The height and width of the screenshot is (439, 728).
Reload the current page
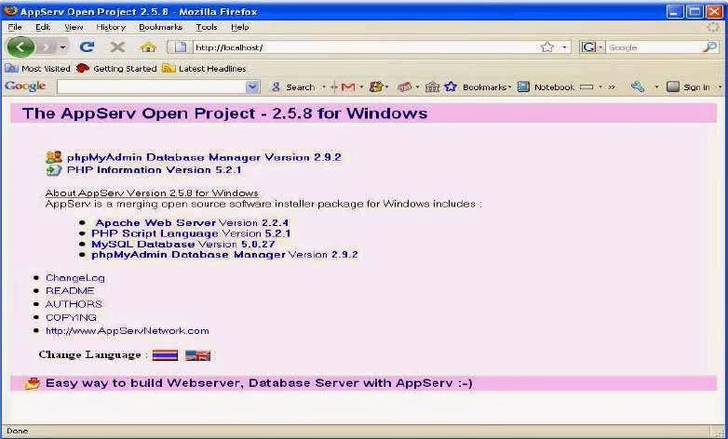(87, 47)
